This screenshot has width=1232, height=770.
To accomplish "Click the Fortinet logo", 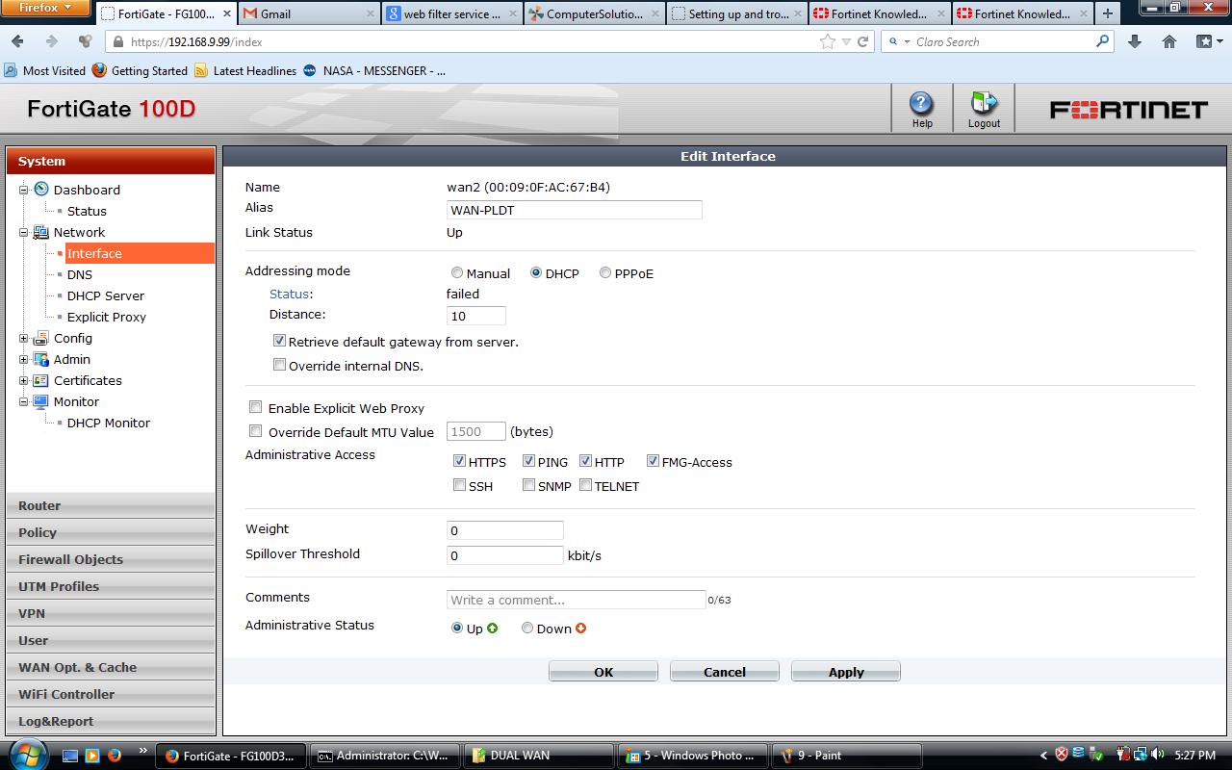I will [x=1128, y=110].
